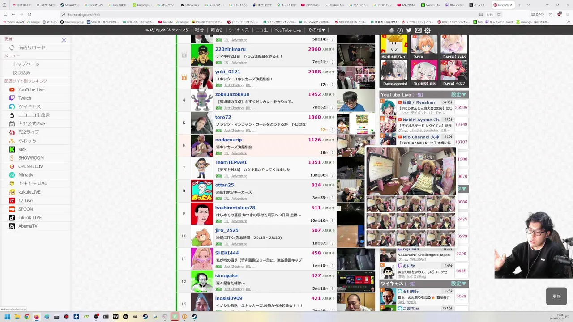
Task: Click the 画面リロード reload icon in the sidebar
Action: (12, 47)
